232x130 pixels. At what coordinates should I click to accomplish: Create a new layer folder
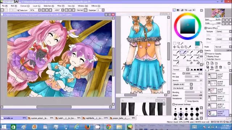216,63
